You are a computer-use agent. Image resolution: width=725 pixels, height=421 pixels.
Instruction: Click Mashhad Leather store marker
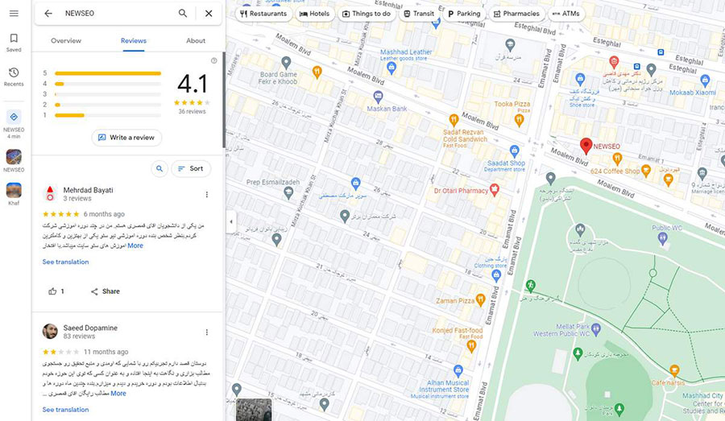coord(391,68)
